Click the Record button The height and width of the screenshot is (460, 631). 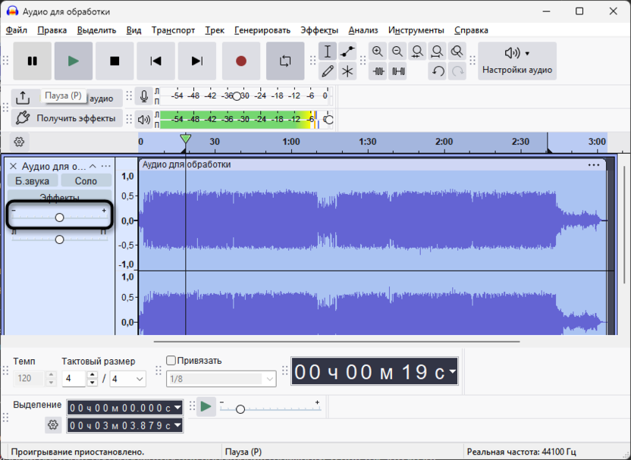pyautogui.click(x=241, y=61)
